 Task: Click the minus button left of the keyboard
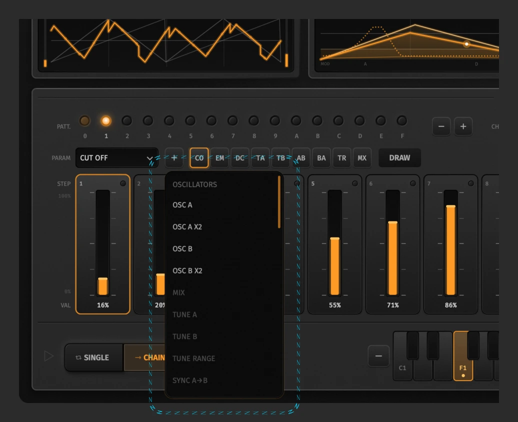378,356
